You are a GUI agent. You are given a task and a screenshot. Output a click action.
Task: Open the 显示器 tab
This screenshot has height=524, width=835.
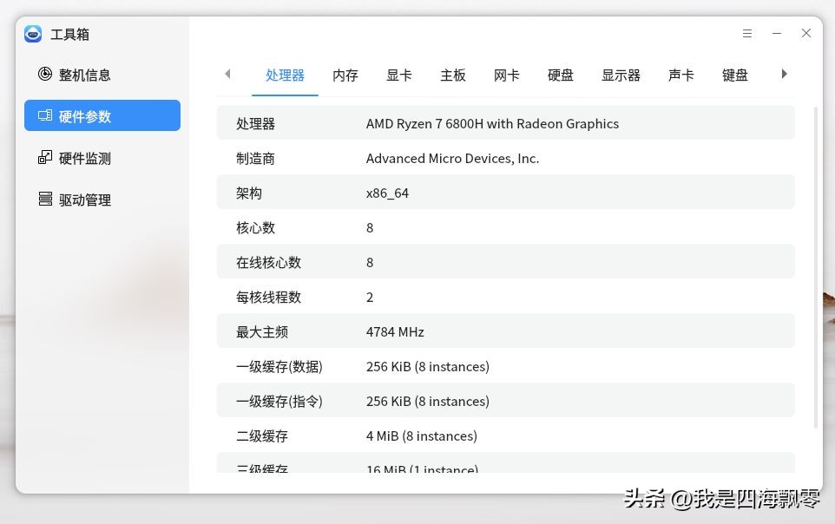click(x=620, y=75)
